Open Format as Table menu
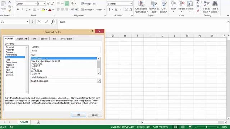Screen dimensions: 230x129 point(154,7)
